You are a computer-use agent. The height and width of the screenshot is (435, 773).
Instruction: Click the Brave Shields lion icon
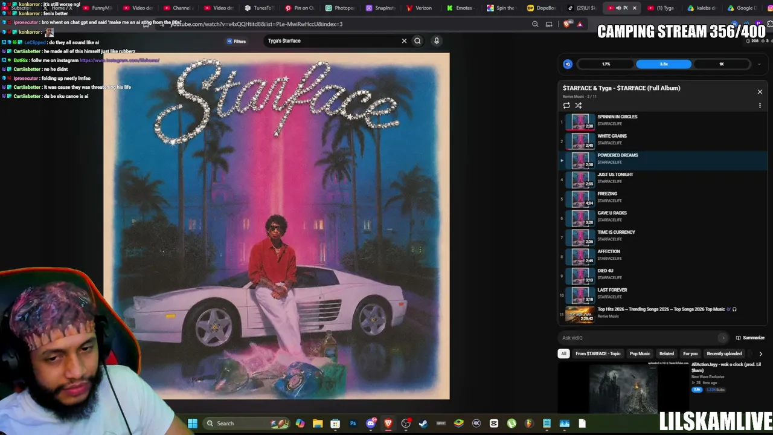tap(566, 24)
